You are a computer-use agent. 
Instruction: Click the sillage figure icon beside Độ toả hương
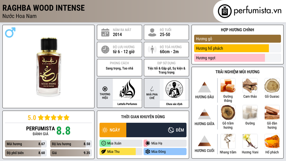click(x=152, y=49)
